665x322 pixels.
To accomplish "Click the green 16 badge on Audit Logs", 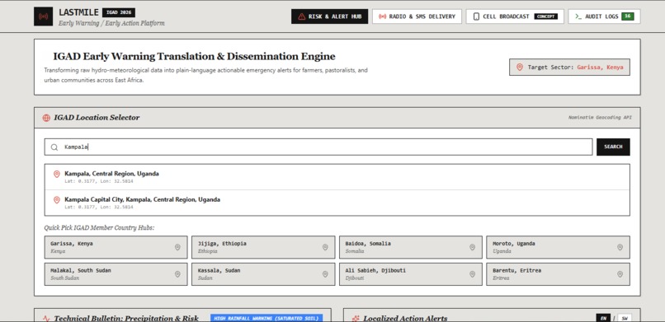I will click(x=628, y=16).
